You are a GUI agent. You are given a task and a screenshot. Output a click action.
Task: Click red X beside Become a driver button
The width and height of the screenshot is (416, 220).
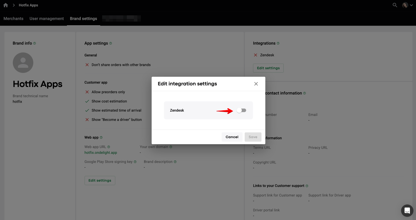87,120
